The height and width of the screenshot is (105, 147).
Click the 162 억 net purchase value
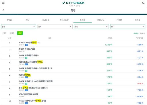pyautogui.click(x=109, y=90)
